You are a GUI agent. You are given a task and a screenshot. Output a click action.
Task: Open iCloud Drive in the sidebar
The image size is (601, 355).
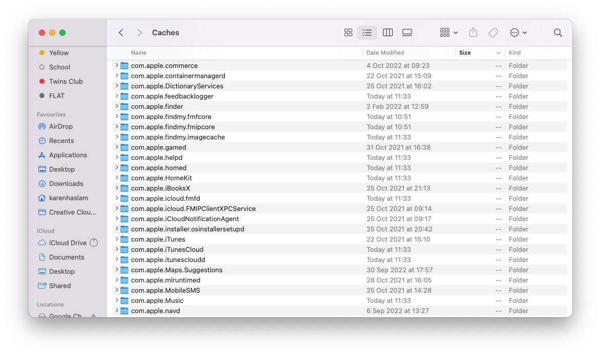pyautogui.click(x=68, y=243)
